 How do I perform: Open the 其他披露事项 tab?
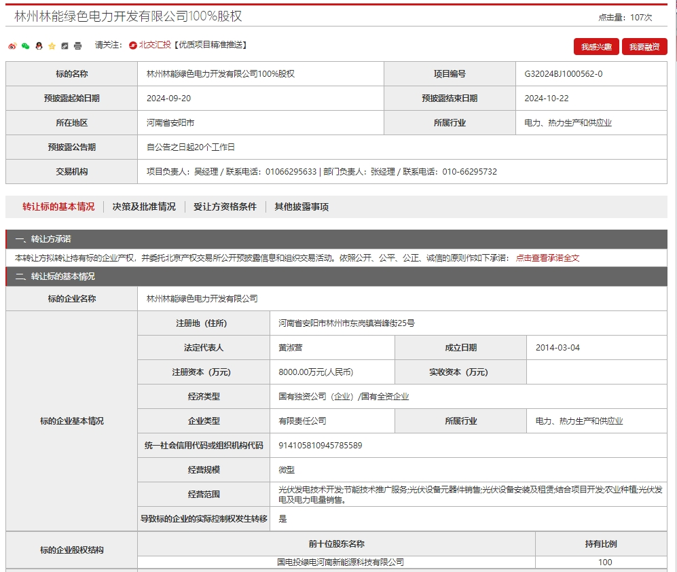coord(301,207)
